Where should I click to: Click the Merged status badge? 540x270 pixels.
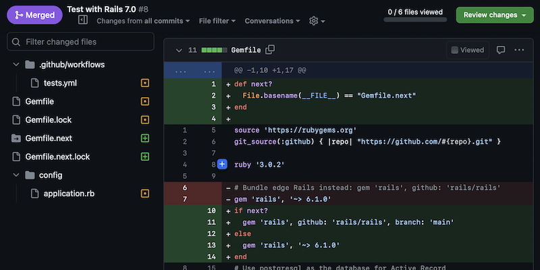pyautogui.click(x=34, y=15)
